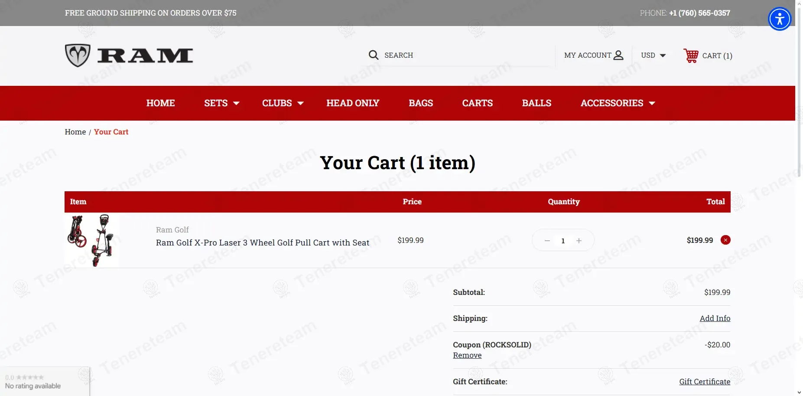Remove the ROCKSOLID coupon
The width and height of the screenshot is (803, 396).
[467, 355]
